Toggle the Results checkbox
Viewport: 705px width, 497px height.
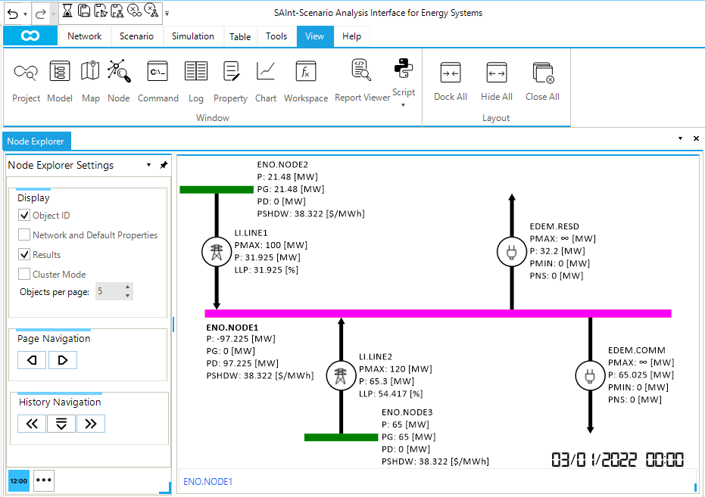(x=24, y=255)
